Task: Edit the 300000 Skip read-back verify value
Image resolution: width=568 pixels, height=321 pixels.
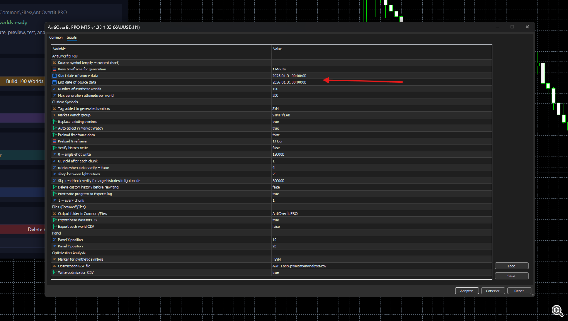Action: (x=278, y=181)
